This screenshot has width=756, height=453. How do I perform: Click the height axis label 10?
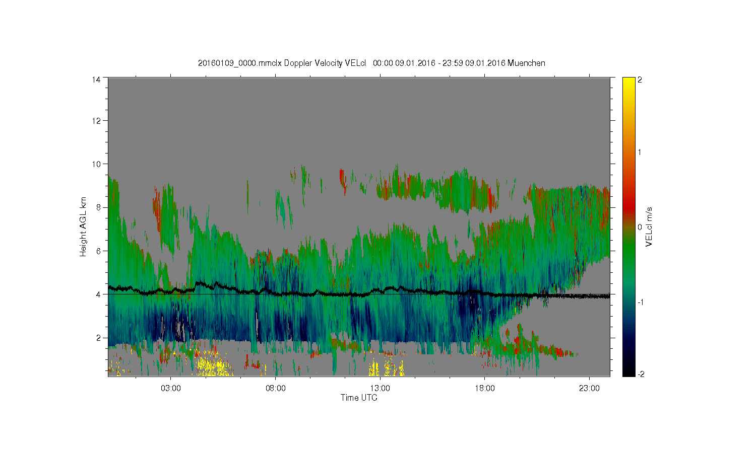[96, 164]
